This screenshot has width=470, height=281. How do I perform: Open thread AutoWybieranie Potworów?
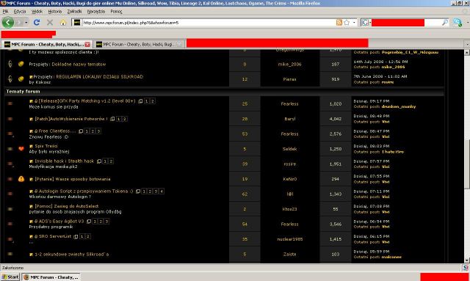(71, 119)
